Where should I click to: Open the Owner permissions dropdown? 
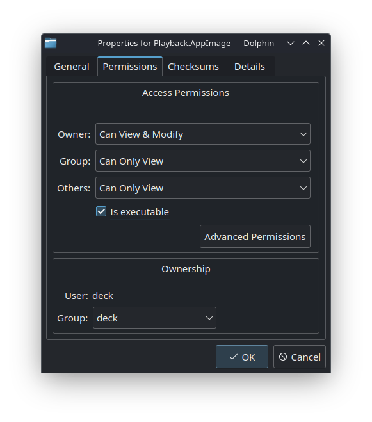[x=203, y=134]
